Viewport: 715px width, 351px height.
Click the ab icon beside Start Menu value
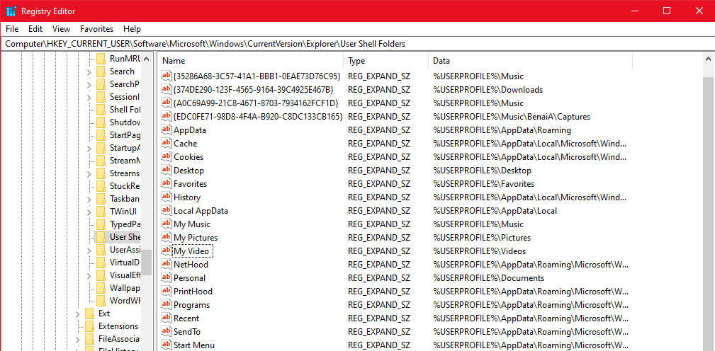tap(167, 345)
